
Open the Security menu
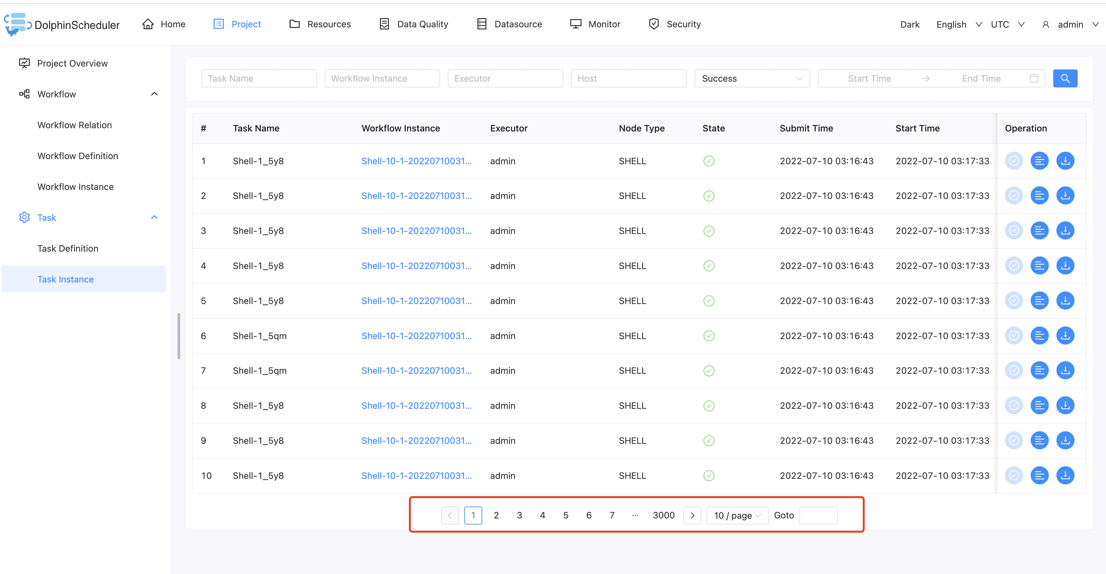pos(675,24)
